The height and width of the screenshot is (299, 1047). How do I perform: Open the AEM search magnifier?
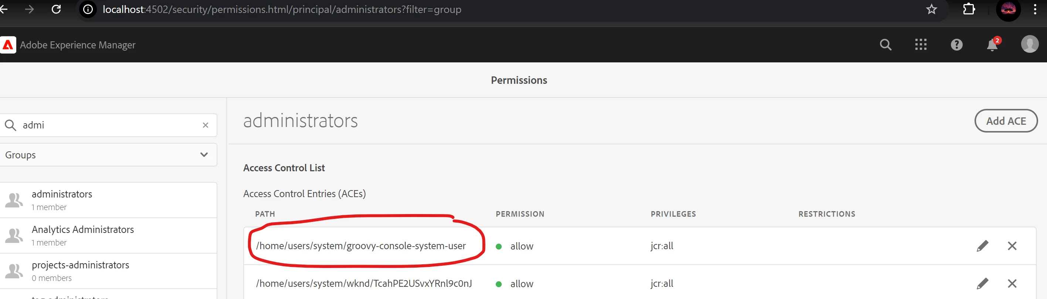pyautogui.click(x=886, y=45)
